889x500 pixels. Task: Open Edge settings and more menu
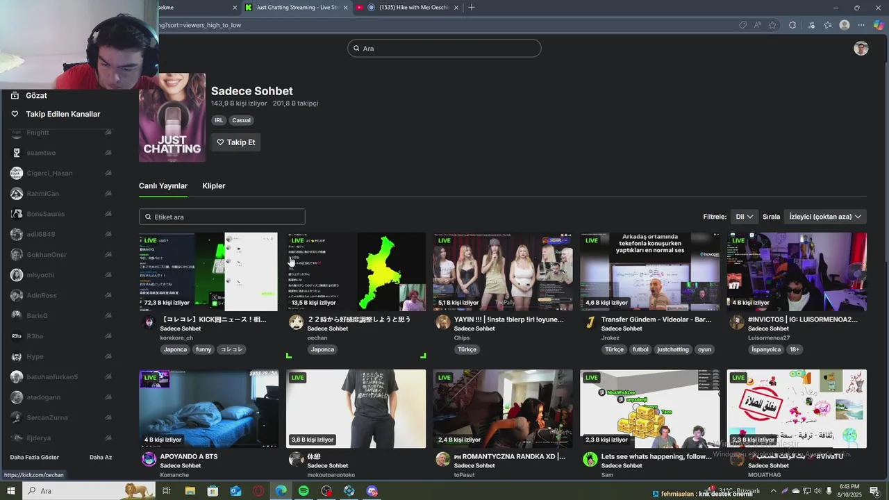click(861, 25)
